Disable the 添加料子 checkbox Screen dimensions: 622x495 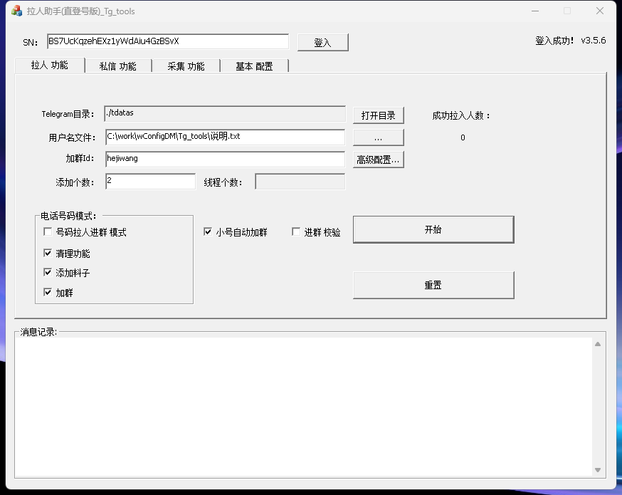(48, 273)
